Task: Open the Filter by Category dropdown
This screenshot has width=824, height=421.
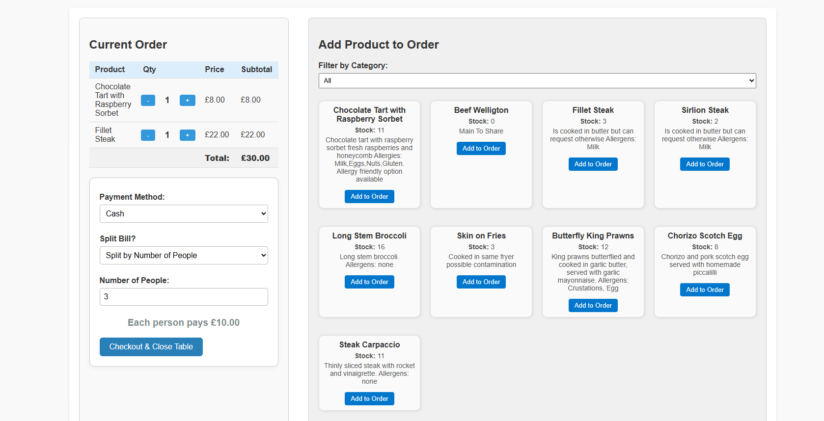Action: point(537,81)
